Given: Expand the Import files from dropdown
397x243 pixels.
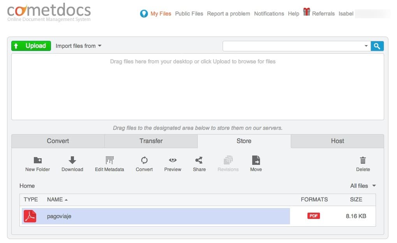Looking at the screenshot, I should pos(78,46).
